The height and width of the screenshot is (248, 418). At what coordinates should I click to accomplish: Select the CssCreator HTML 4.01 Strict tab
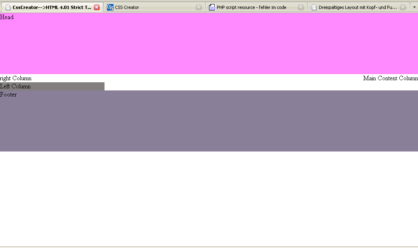52,7
